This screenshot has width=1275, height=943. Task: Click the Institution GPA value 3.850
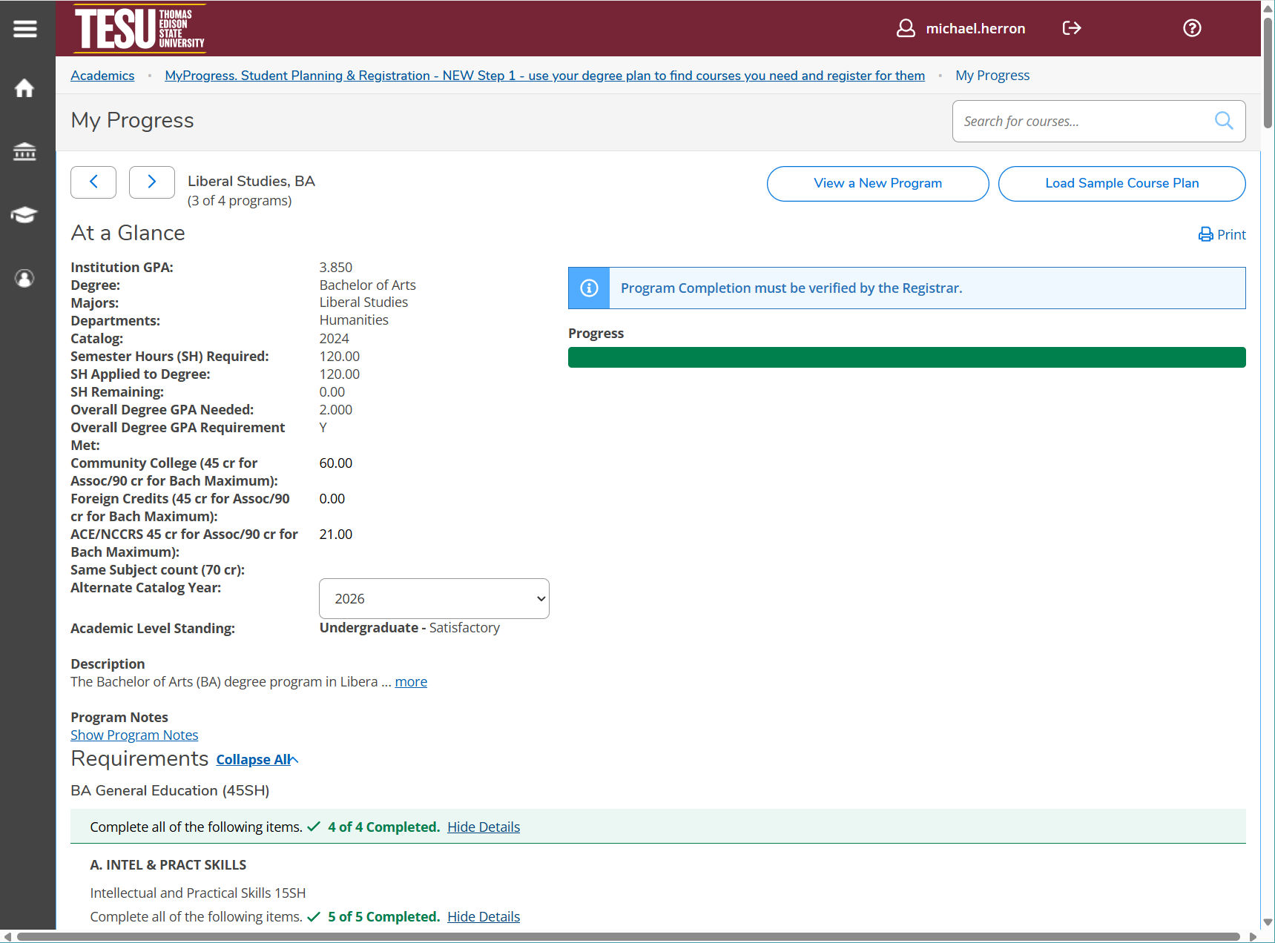pos(336,267)
